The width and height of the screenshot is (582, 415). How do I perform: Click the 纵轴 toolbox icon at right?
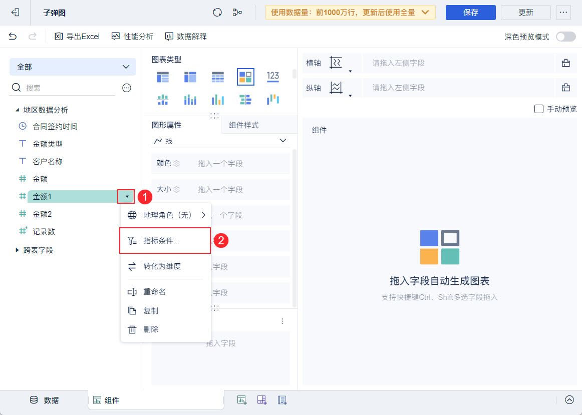565,88
